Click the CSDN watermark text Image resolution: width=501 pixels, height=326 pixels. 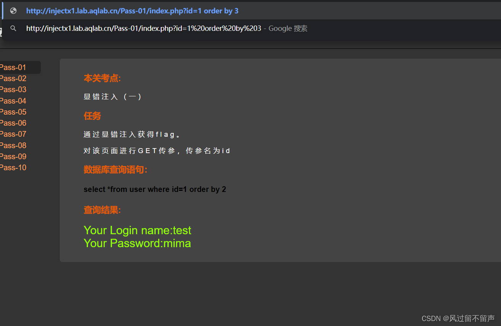(x=458, y=318)
